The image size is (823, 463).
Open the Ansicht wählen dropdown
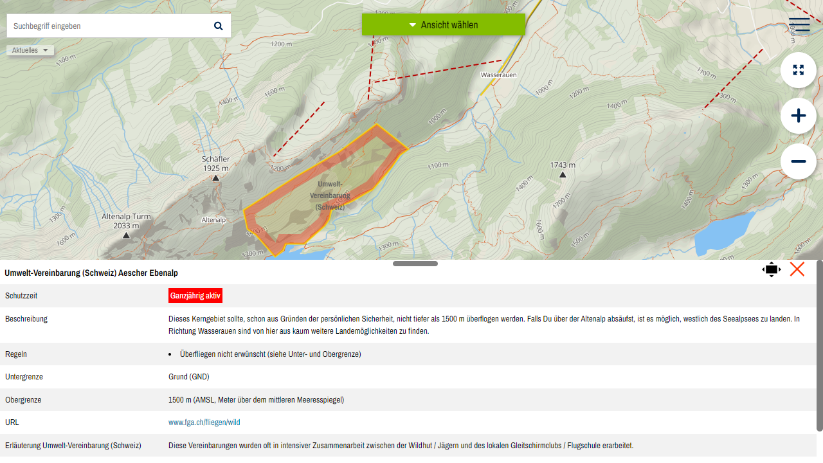point(444,25)
